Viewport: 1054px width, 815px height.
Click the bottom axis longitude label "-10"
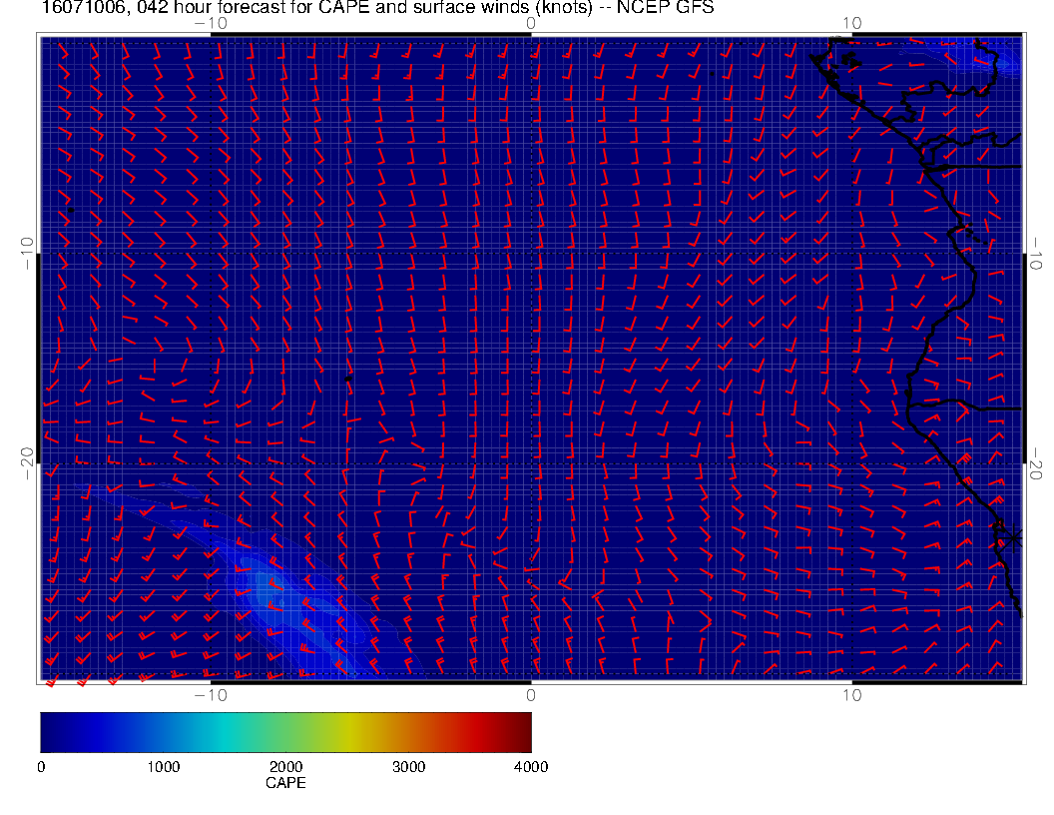(x=211, y=695)
